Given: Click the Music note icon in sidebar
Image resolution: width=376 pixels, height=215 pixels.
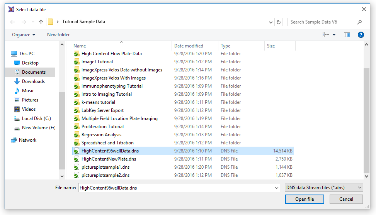Looking at the screenshot, I should (17, 91).
